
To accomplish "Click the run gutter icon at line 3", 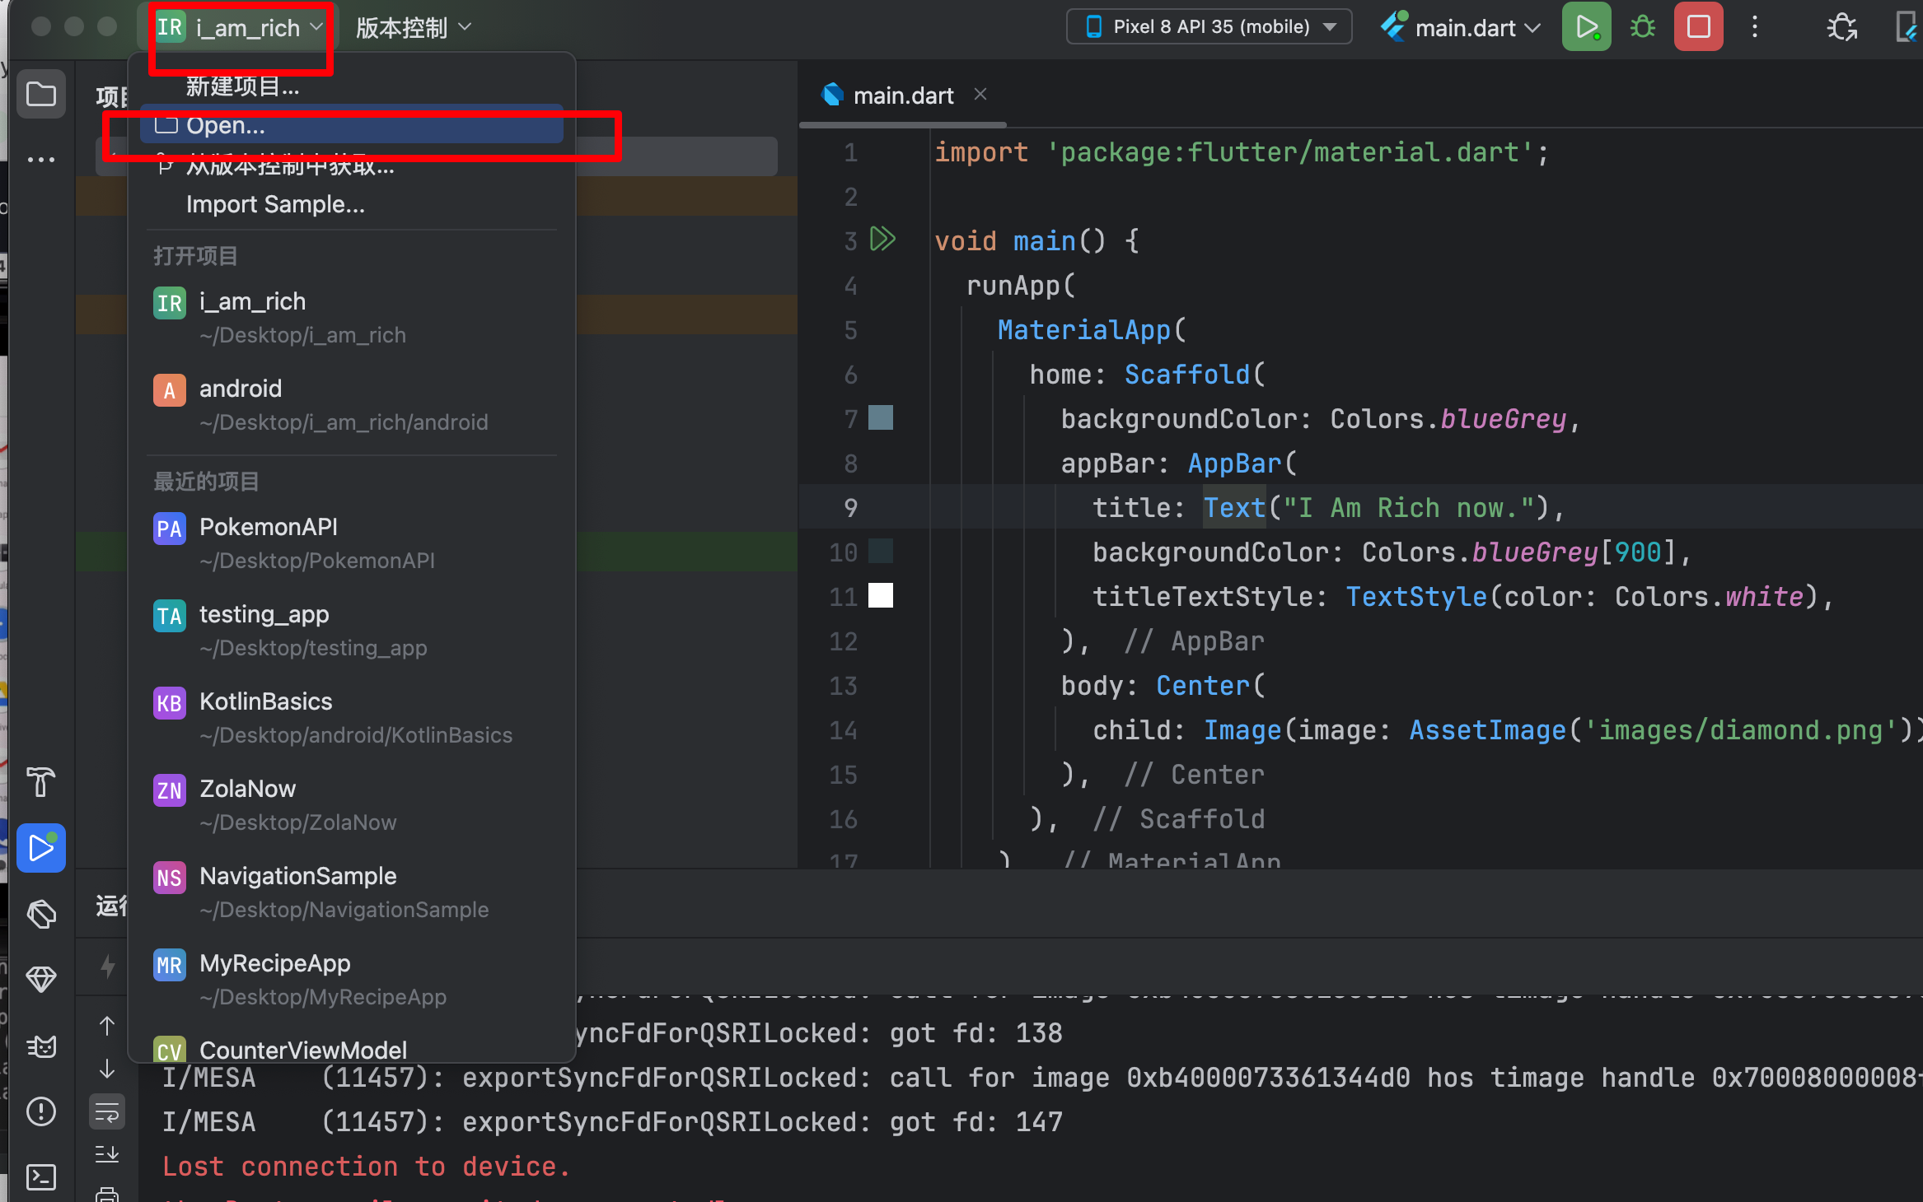I will pos(882,240).
